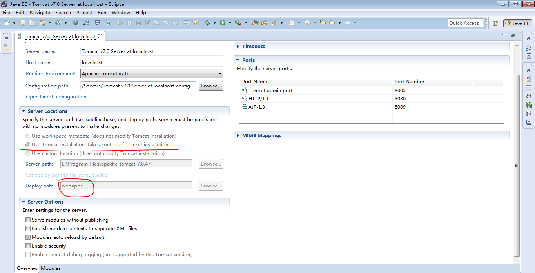Open the Window menu

(x=121, y=13)
